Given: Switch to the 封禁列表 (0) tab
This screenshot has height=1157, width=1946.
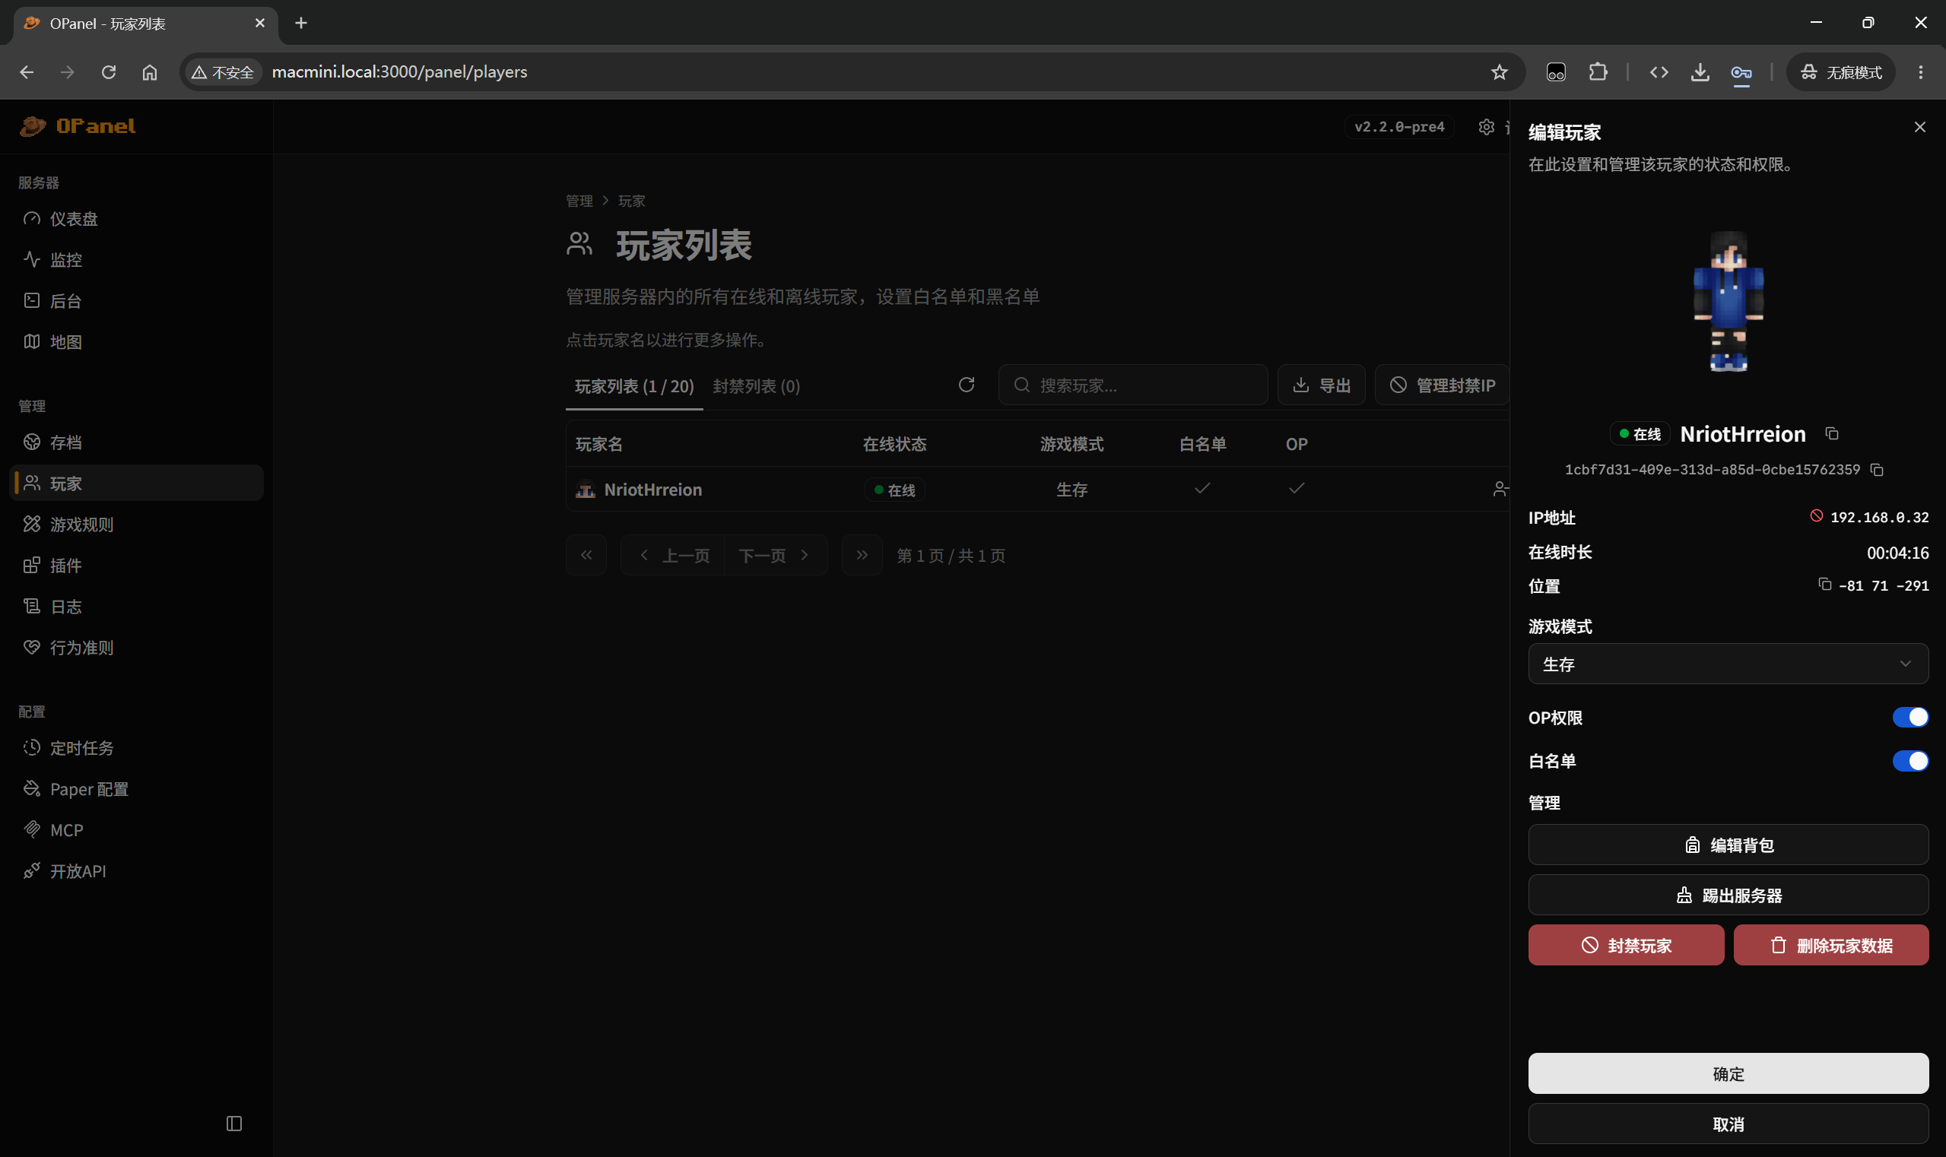Looking at the screenshot, I should (x=757, y=386).
